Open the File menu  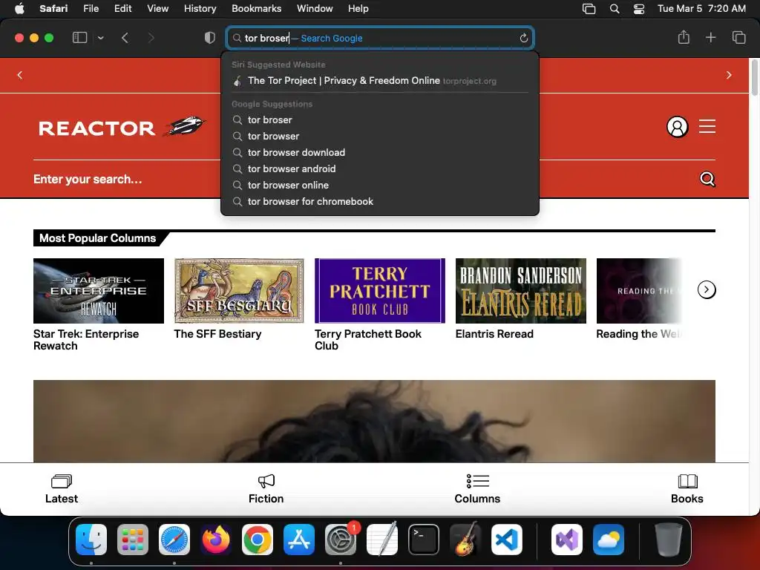tap(91, 8)
